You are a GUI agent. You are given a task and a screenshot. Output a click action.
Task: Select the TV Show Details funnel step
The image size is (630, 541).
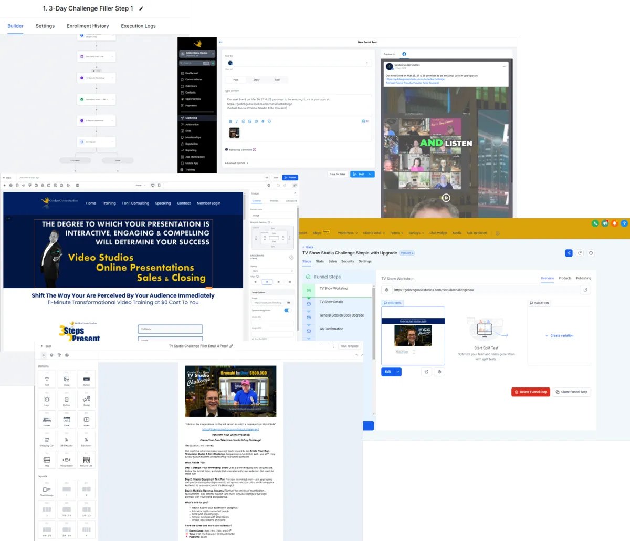coord(337,302)
